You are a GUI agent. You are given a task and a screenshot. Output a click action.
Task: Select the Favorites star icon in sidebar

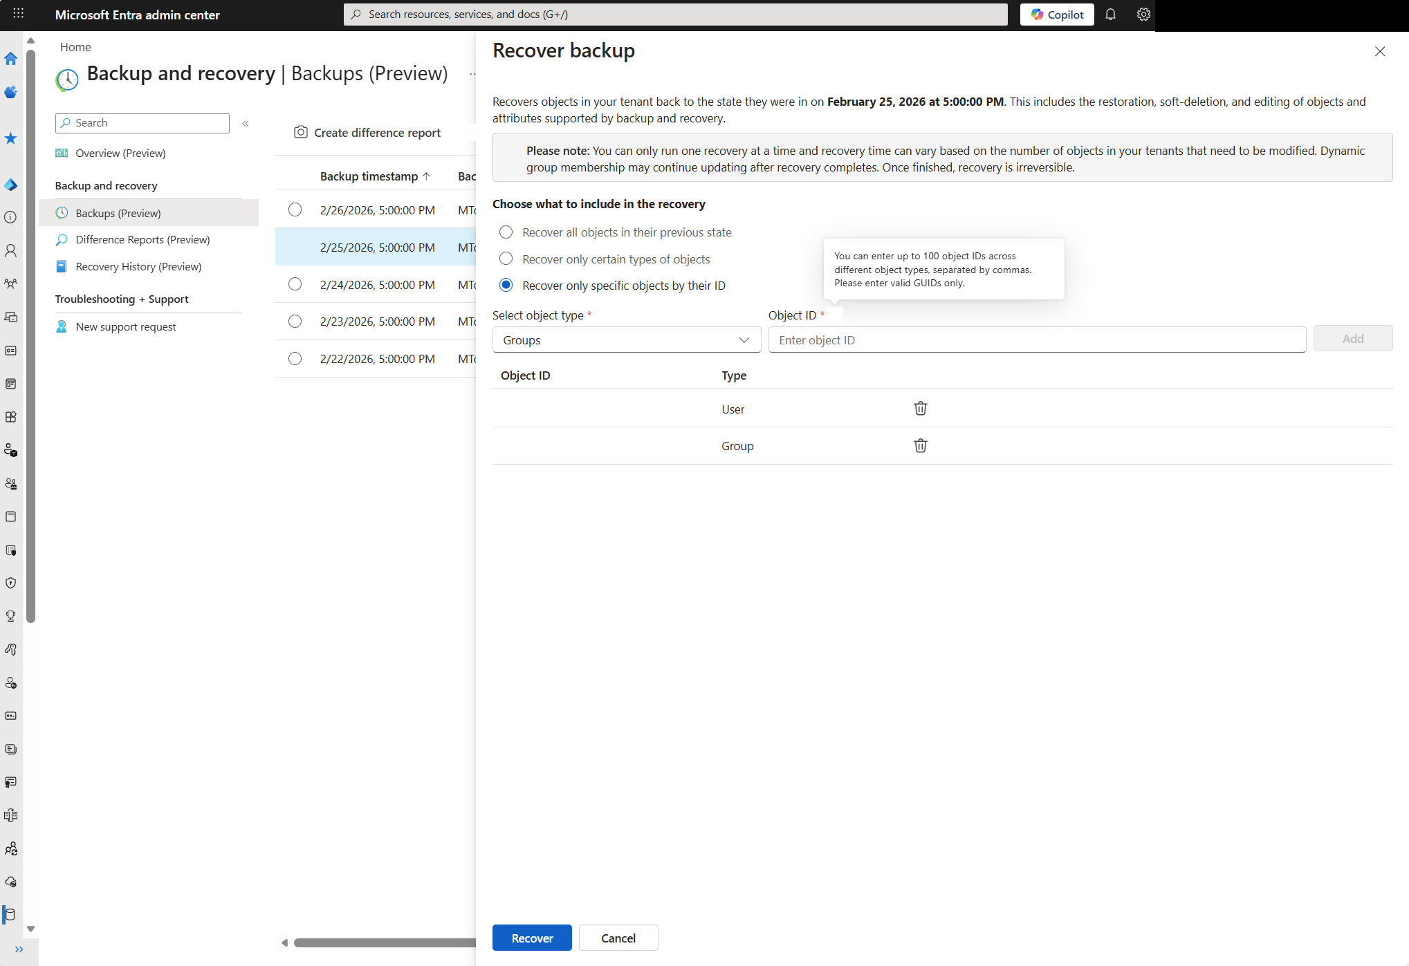point(11,139)
